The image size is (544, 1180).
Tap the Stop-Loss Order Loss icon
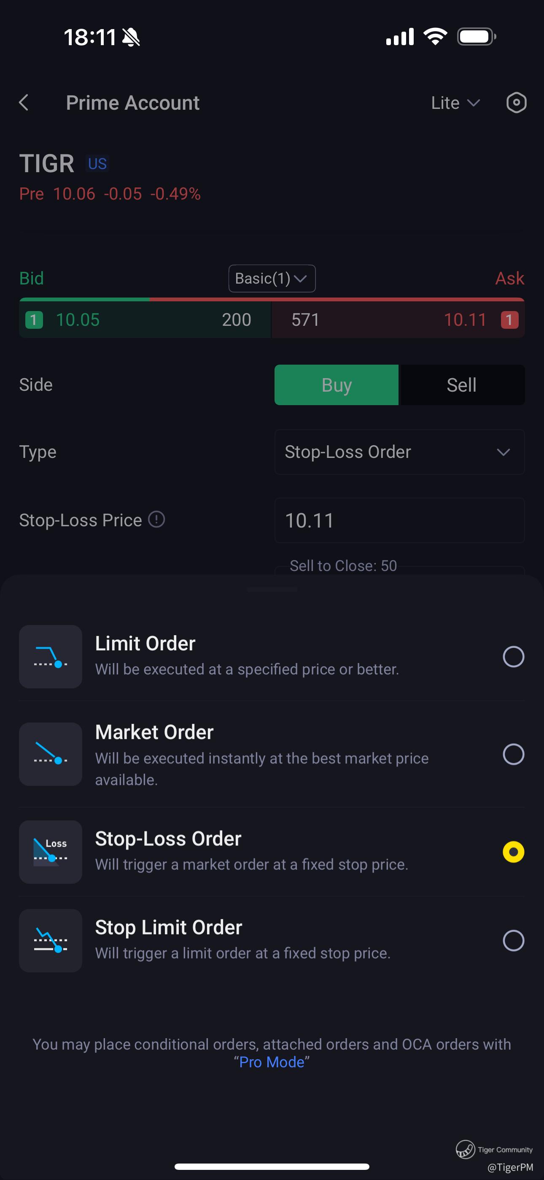50,852
